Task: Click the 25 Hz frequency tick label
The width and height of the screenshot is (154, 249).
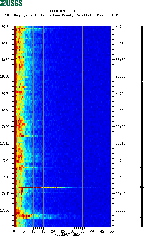Action: coord(63,231)
